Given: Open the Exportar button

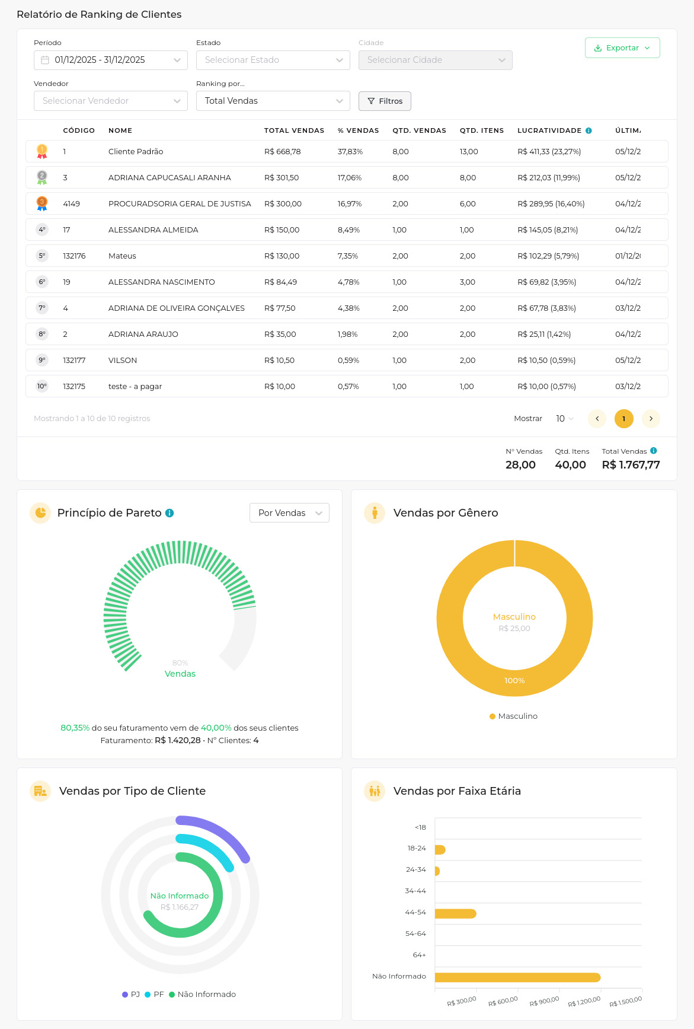Looking at the screenshot, I should (622, 48).
